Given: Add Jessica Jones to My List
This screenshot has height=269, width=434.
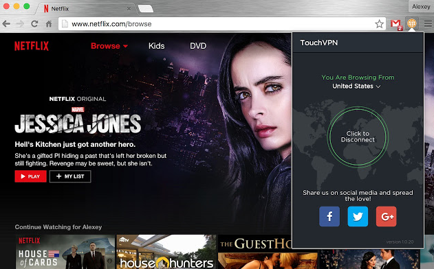Looking at the screenshot, I should pyautogui.click(x=70, y=176).
